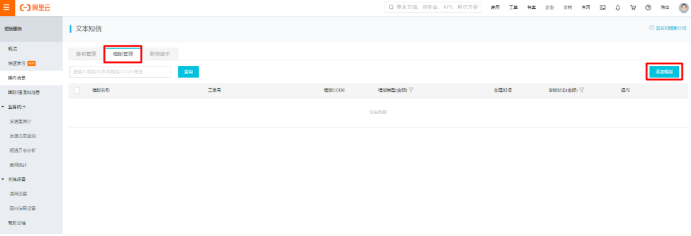Open 国际/港澳台消息 in the sidebar
The width and height of the screenshot is (691, 236).
[24, 93]
